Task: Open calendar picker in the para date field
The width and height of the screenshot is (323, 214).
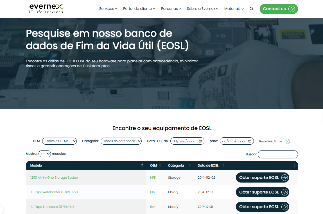Action: coord(250,141)
